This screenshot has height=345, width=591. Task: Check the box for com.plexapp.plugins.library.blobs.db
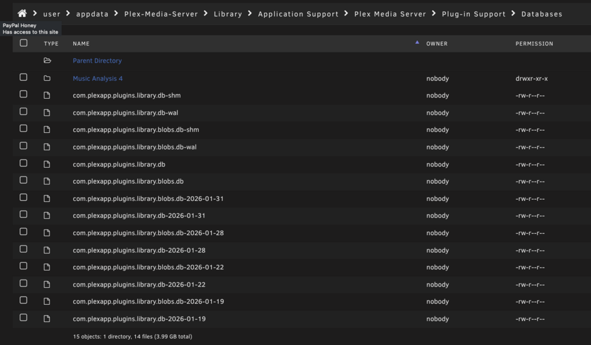click(x=24, y=180)
